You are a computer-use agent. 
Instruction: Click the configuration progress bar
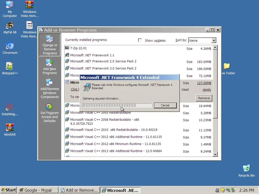click(117, 105)
